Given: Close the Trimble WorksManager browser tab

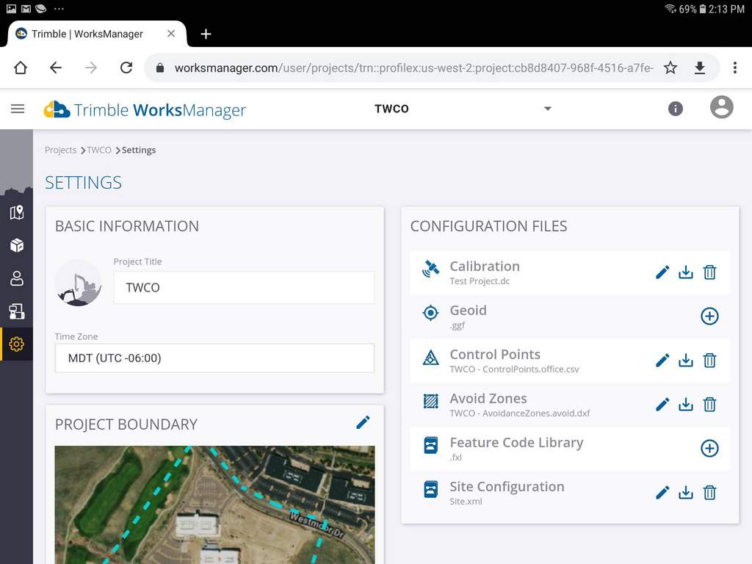Looking at the screenshot, I should [171, 34].
